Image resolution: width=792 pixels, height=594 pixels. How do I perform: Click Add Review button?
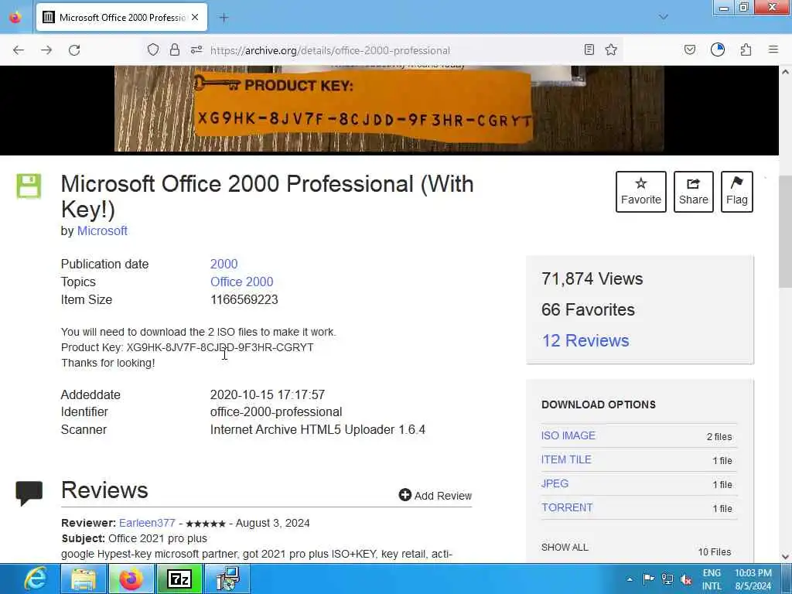435,496
